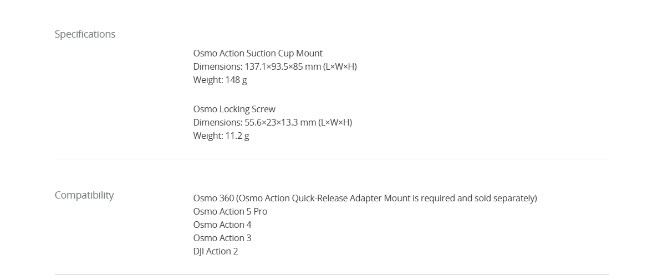
Task: Click the Osmo 360 compatibility entry
Action: pyautogui.click(x=365, y=198)
